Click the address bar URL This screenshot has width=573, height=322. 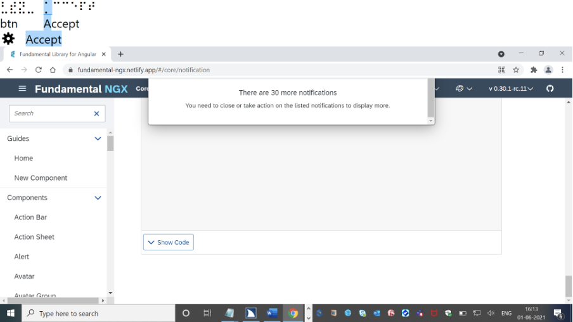pos(144,70)
